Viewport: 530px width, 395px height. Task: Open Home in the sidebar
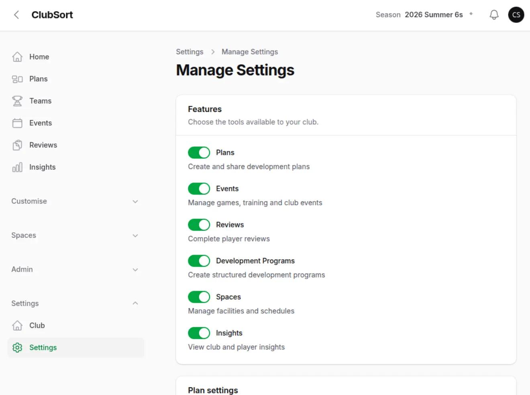(x=75, y=57)
